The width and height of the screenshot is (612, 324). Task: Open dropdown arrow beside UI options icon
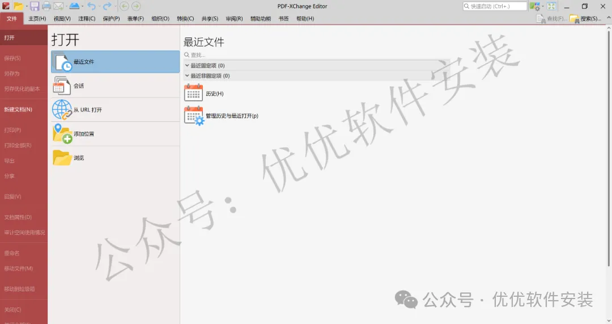(542, 6)
